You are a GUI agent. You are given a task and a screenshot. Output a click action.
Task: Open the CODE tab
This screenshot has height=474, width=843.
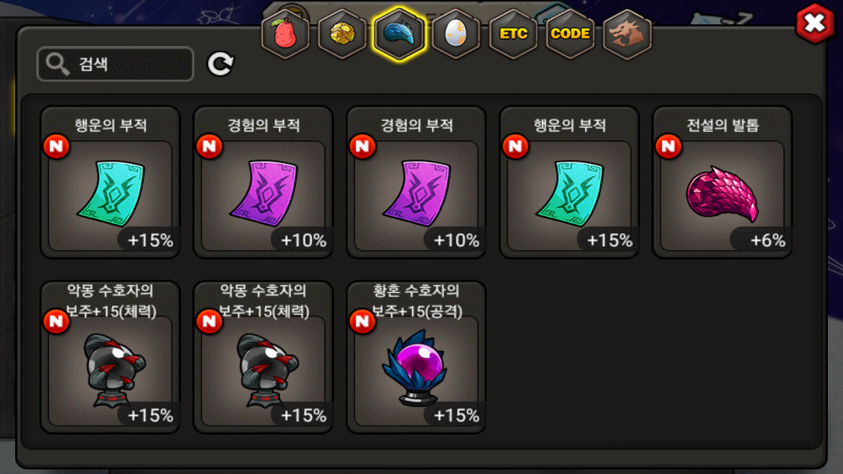(x=570, y=35)
